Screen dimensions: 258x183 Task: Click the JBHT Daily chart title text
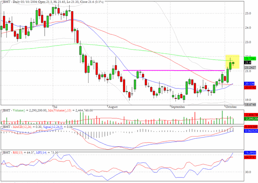(x=53, y=2)
